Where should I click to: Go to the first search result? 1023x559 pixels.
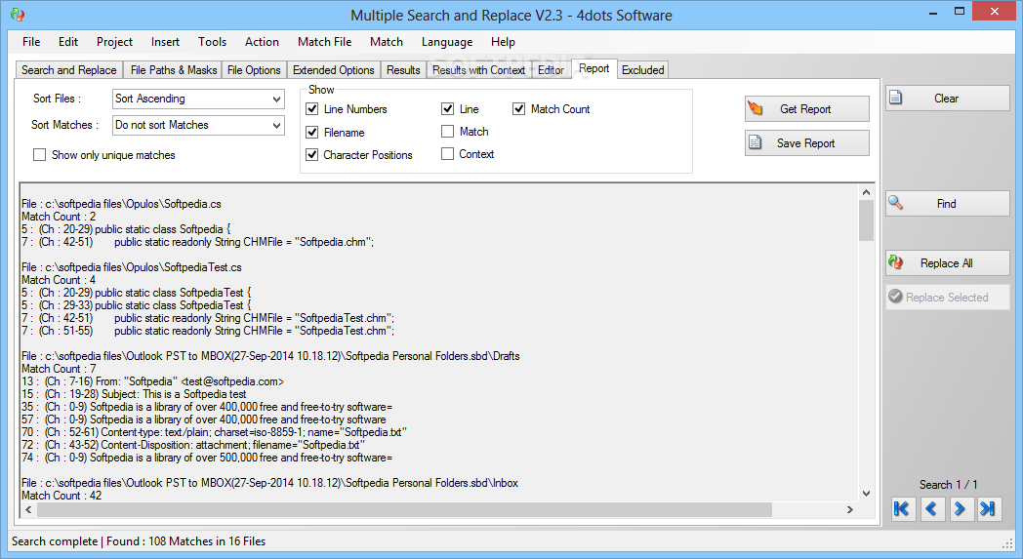click(902, 508)
